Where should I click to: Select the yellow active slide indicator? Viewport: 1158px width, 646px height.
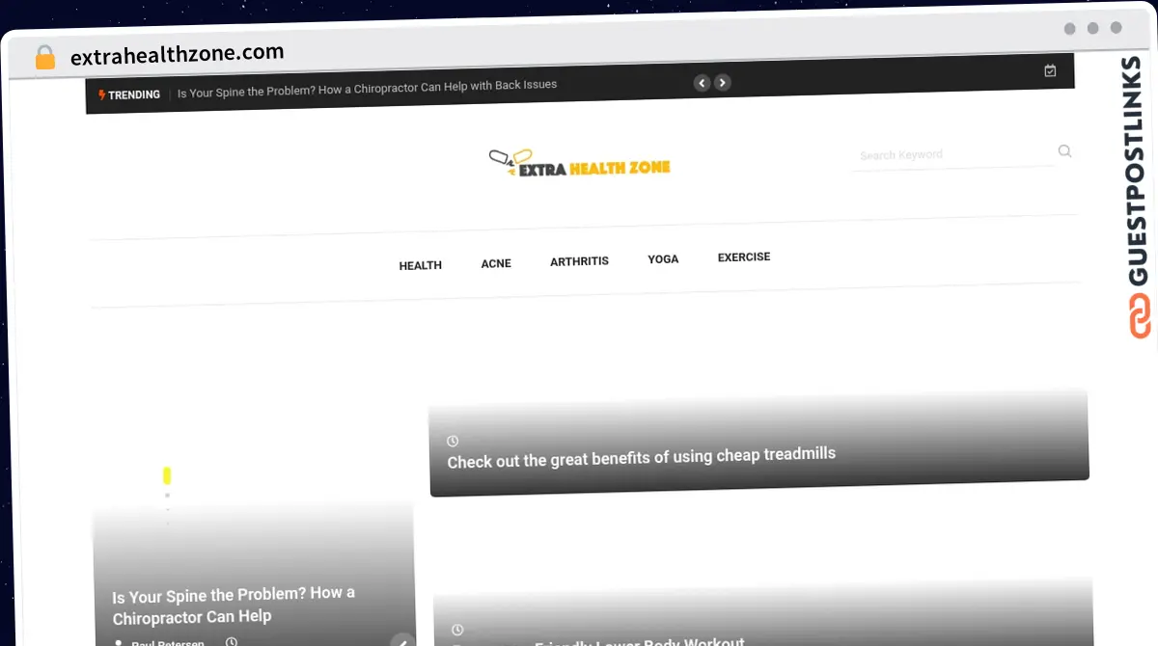click(x=167, y=475)
